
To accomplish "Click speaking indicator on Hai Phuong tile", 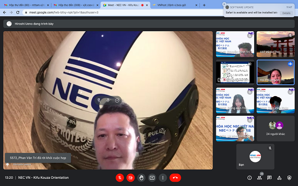I will tap(290, 64).
